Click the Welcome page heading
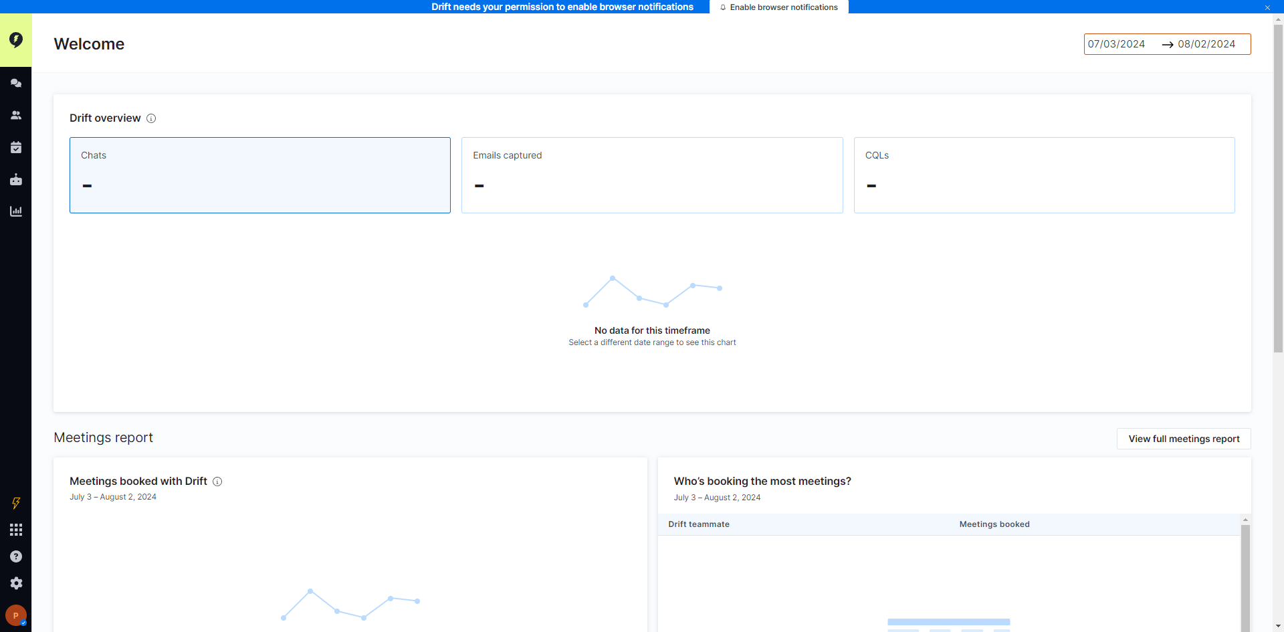 (x=89, y=44)
